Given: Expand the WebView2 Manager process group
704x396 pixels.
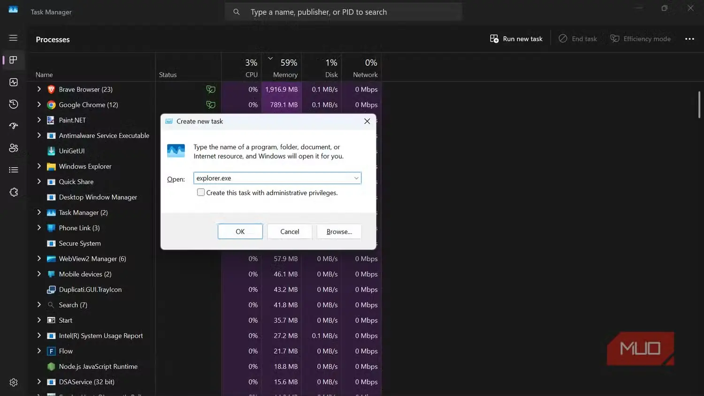Looking at the screenshot, I should coord(39,259).
